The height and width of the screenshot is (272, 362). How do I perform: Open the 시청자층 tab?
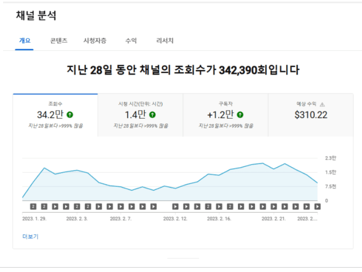click(95, 41)
